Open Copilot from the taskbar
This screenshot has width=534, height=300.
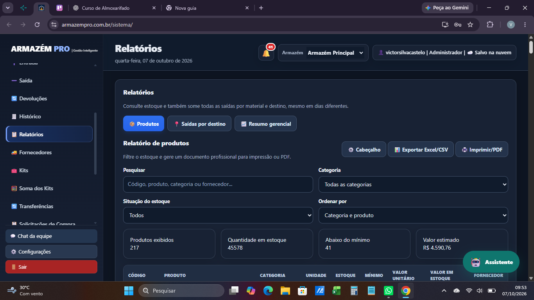pyautogui.click(x=251, y=291)
